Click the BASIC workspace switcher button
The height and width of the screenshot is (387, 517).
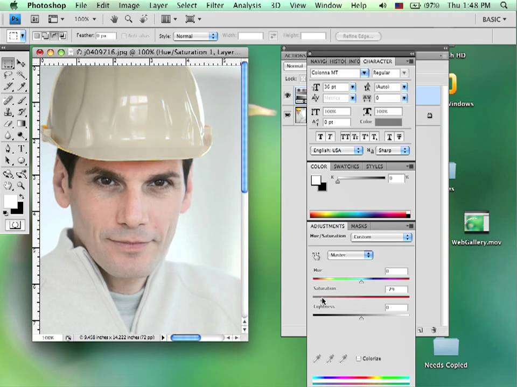click(x=494, y=19)
